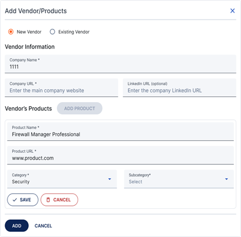
Task: Click the ADD PRODUCT button
Action: pos(79,108)
